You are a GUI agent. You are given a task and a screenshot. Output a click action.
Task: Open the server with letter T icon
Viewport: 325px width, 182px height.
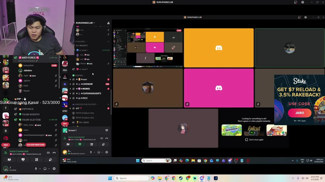(6, 108)
